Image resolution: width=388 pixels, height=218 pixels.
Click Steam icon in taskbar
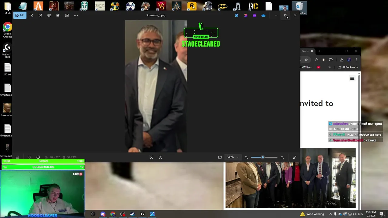132,214
